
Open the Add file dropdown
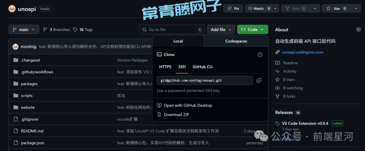[x=221, y=30]
